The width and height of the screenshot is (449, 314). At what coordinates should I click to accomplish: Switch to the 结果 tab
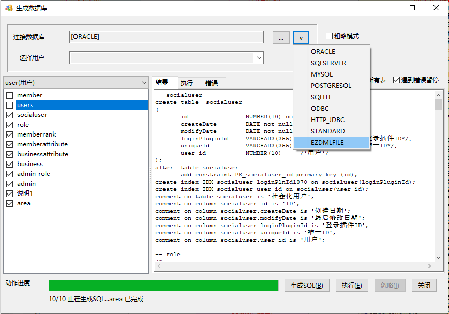[x=164, y=82]
